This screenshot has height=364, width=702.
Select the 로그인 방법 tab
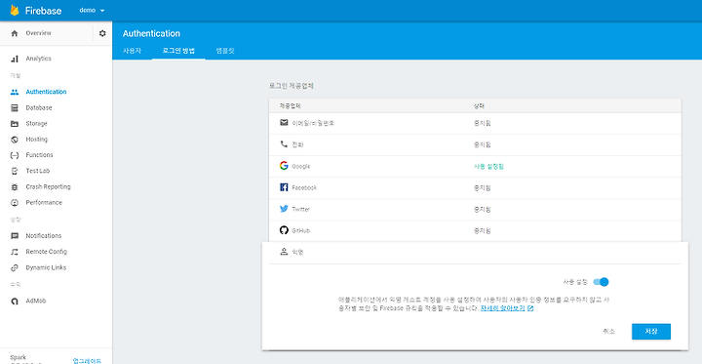click(178, 51)
